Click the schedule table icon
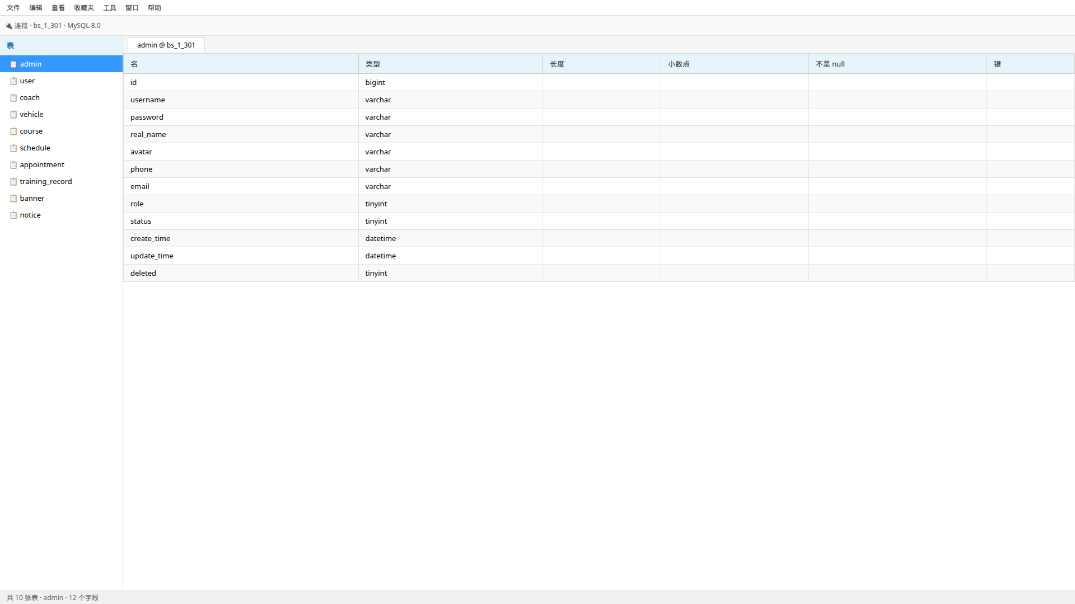This screenshot has height=604, width=1075. 13,148
